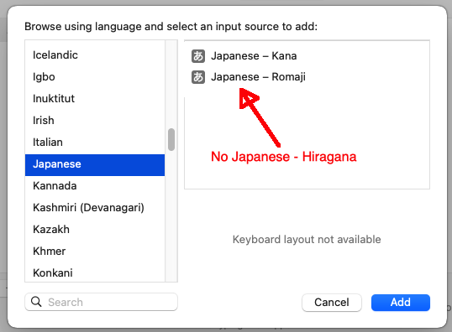Pick Khmer from the language list

tap(95, 252)
